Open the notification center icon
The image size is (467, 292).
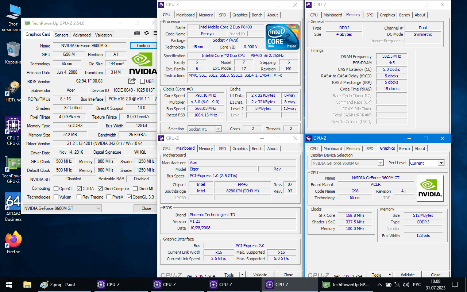coord(455,285)
